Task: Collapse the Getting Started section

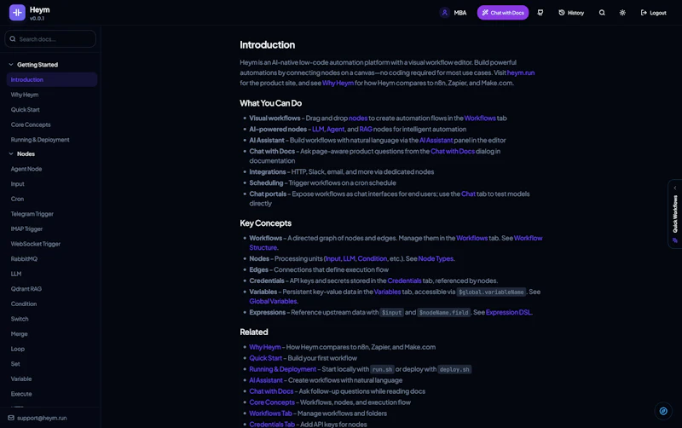Action: 11,65
